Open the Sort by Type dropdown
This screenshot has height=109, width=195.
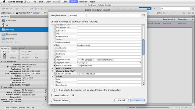[x=162, y=13]
